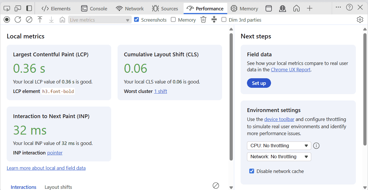Image resolution: width=368 pixels, height=190 pixels.
Task: Enable Dim 3rd parties checkbox
Action: (x=224, y=20)
